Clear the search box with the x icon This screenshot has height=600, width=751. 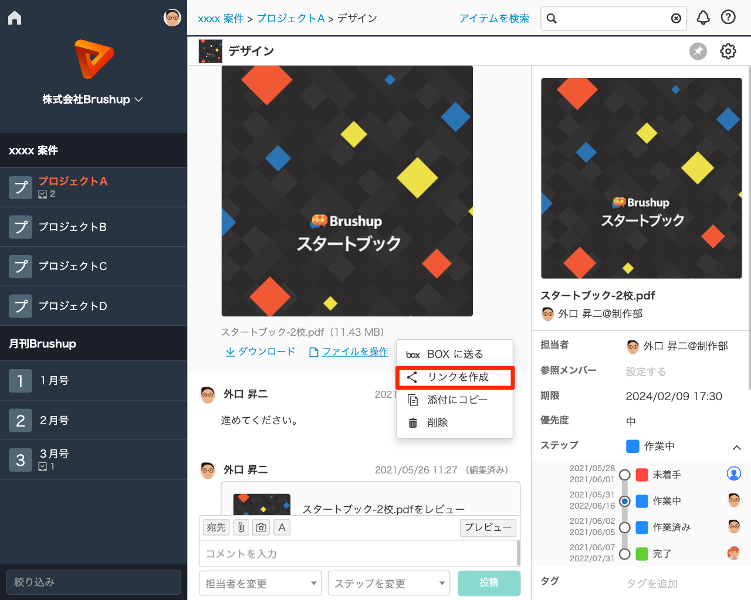click(x=676, y=18)
